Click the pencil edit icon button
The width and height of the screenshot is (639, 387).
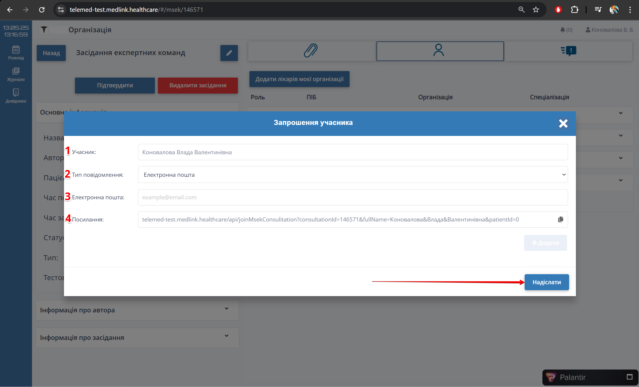click(x=229, y=53)
